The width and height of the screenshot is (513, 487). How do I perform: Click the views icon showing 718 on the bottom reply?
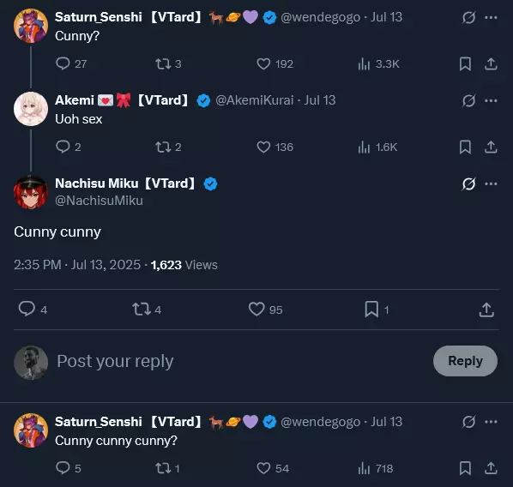pyautogui.click(x=364, y=468)
